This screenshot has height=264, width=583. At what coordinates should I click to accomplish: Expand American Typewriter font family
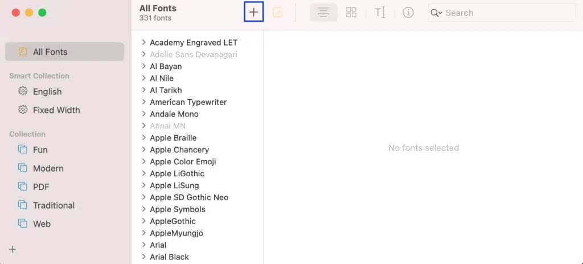(144, 102)
